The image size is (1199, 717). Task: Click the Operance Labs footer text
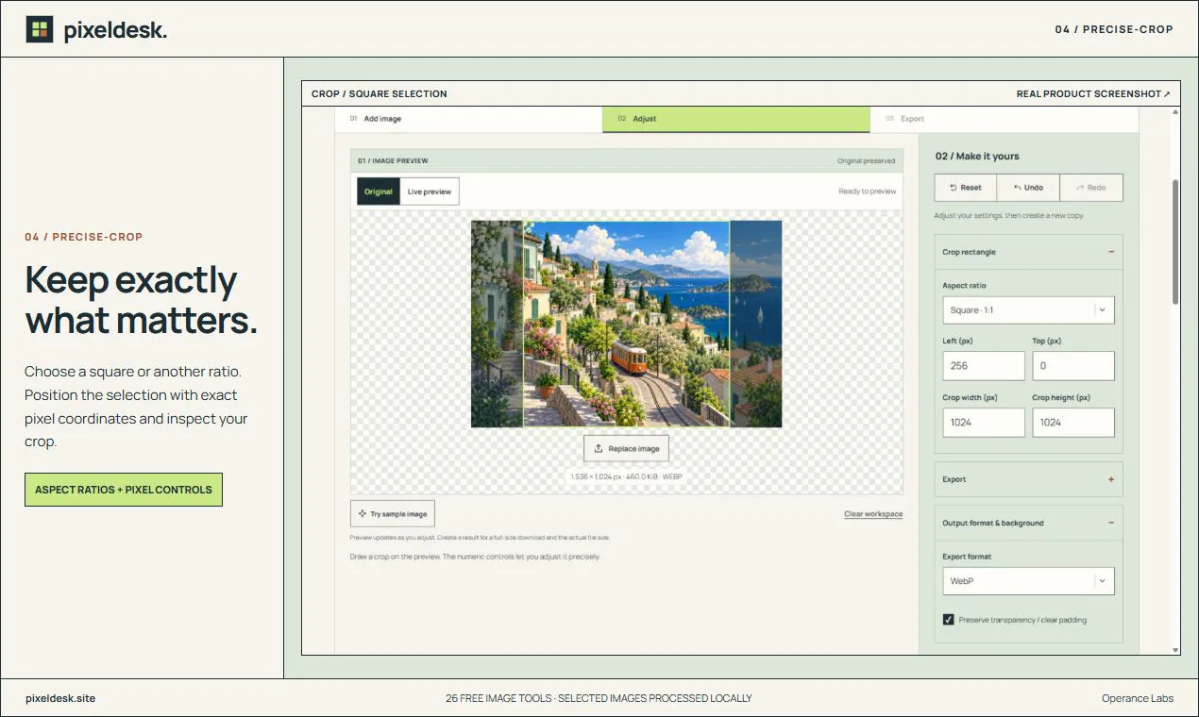(1138, 698)
